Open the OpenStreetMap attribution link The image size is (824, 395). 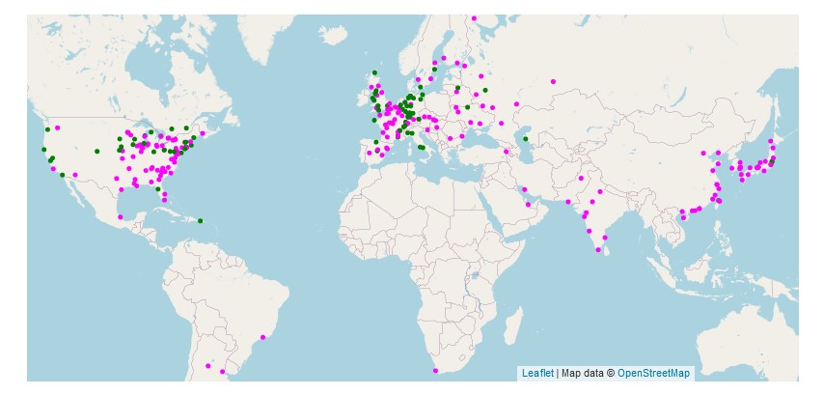pos(653,373)
